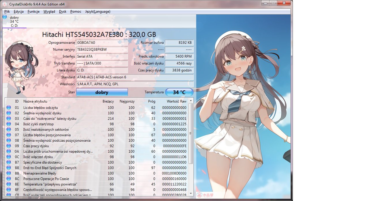Open the Dysk menu
This screenshot has height=201, width=392.
point(63,12)
